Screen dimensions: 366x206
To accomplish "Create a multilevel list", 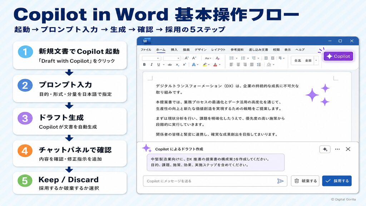I will (x=254, y=58).
